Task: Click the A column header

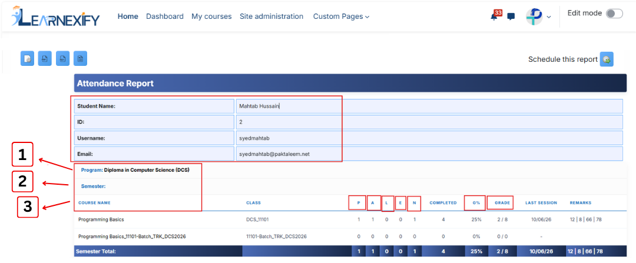Action: (x=372, y=202)
